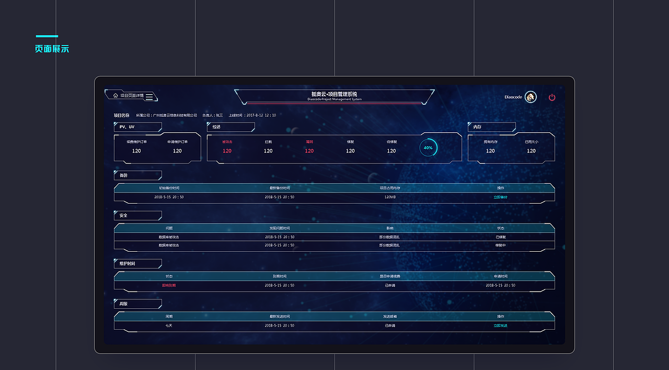Click the 120MB memory cell
669x370 pixels.
[390, 197]
